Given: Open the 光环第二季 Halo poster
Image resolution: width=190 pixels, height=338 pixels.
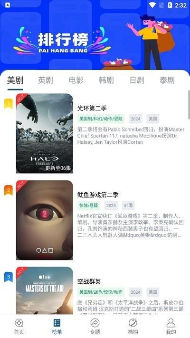Looking at the screenshot, I should [x=45, y=133].
